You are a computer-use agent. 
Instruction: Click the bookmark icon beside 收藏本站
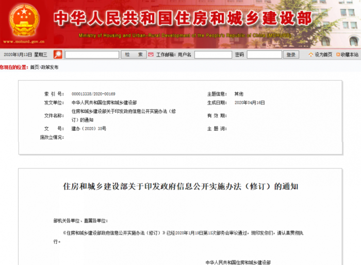[x=338, y=55]
